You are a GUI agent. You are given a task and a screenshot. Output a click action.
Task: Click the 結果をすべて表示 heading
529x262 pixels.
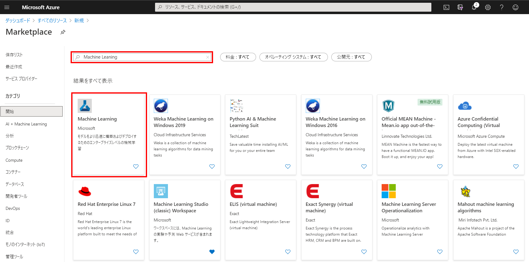click(93, 81)
